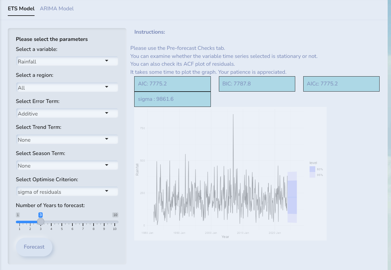391x270 pixels.
Task: Select the ETS Model tab
Action: point(21,9)
